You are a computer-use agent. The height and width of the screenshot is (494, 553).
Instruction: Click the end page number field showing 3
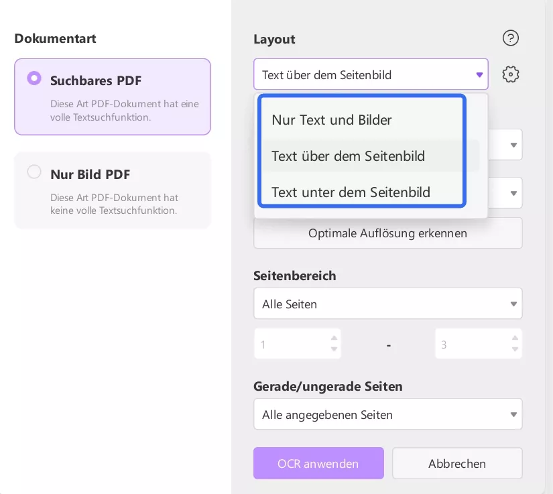tap(473, 343)
